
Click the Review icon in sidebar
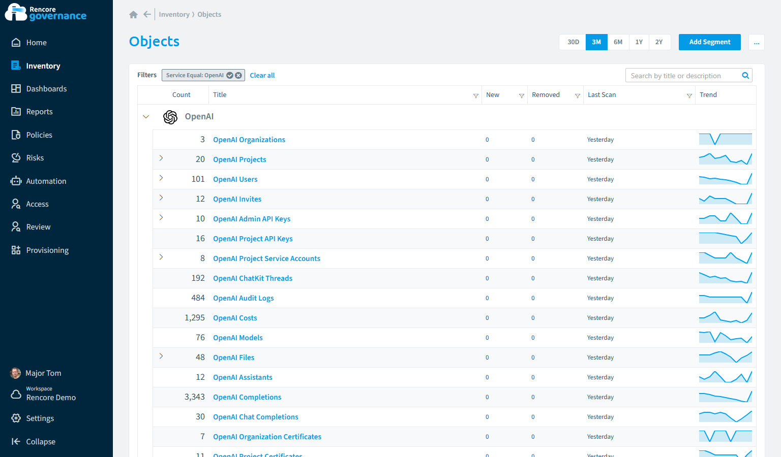[16, 227]
